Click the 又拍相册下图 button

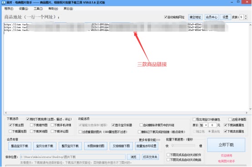(x=121, y=146)
